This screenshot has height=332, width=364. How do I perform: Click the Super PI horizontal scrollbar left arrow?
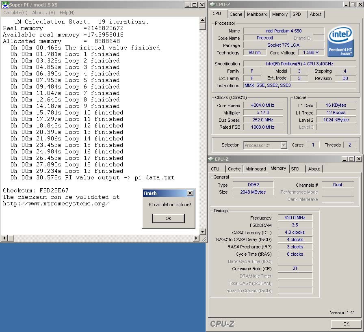(4, 238)
